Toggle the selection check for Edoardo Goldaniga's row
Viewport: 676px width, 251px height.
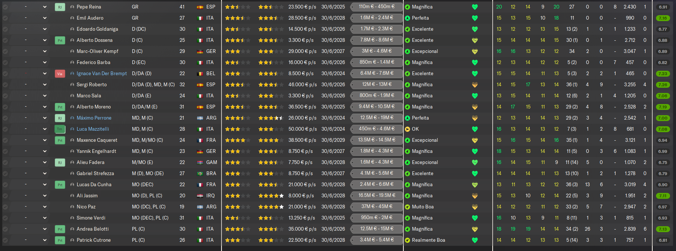coord(5,29)
